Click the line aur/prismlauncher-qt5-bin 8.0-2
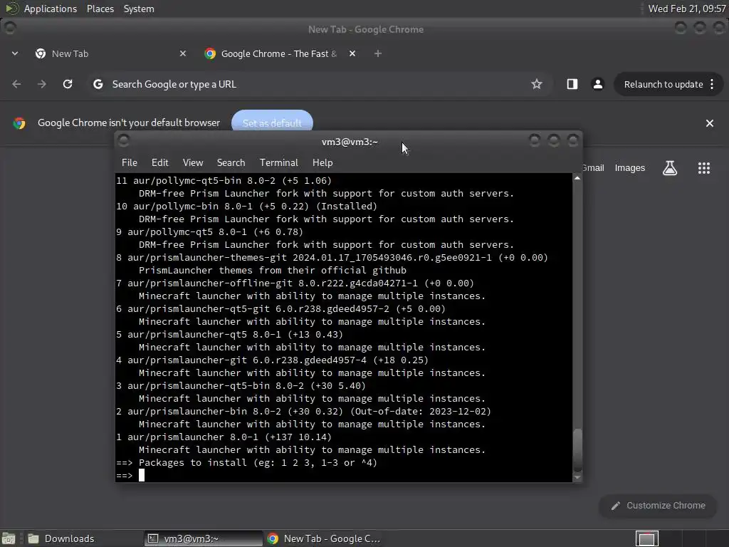 pos(241,386)
